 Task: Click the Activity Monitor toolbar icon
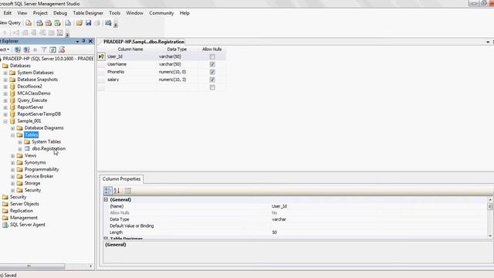(108, 22)
